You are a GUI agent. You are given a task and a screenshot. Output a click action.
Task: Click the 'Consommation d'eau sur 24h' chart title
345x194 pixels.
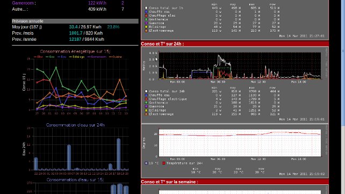click(x=75, y=125)
